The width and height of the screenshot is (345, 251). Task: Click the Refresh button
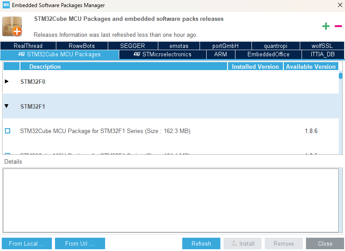tap(201, 243)
